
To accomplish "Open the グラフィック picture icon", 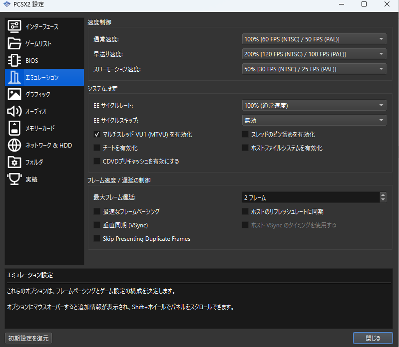I will [14, 94].
